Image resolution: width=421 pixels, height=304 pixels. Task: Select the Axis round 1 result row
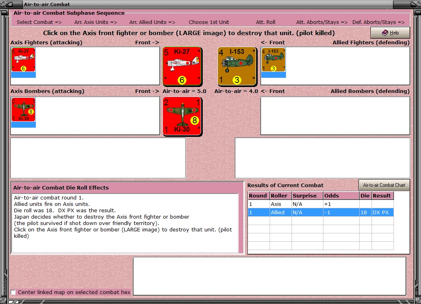tap(321, 204)
